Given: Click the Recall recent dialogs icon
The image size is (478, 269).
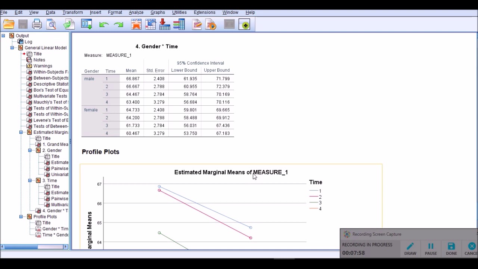Looking at the screenshot, I should click(87, 25).
